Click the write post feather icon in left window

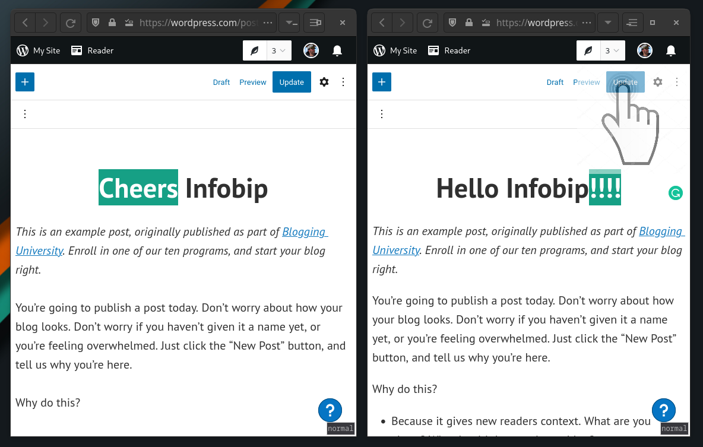click(255, 50)
